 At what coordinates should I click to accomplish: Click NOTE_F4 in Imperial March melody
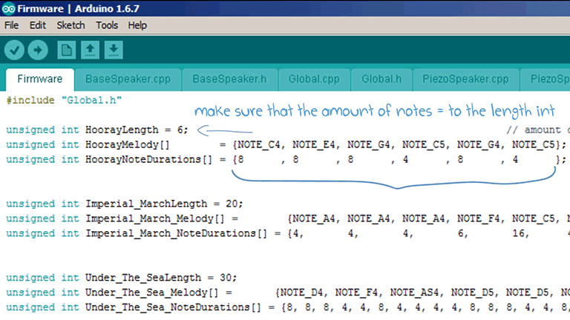tap(479, 219)
